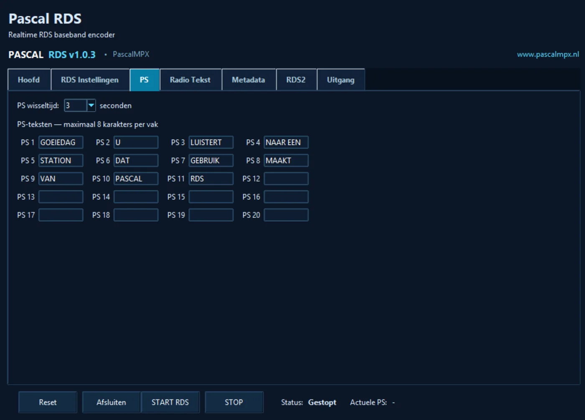Screen dimensions: 585x420
Task: Click the empty PS 13 field
Action: click(61, 197)
